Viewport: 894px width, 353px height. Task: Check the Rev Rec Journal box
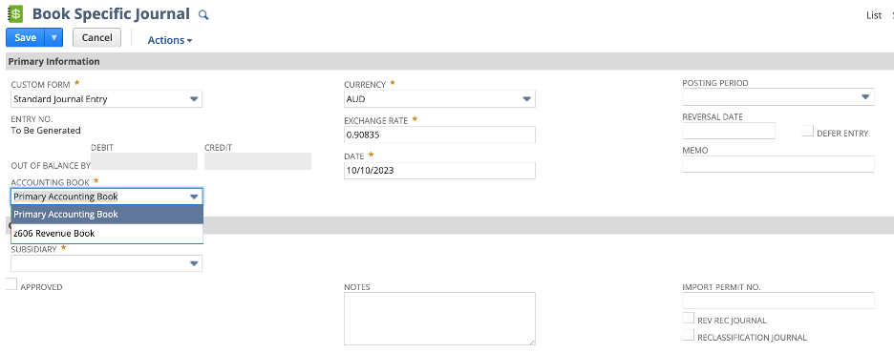pos(689,318)
